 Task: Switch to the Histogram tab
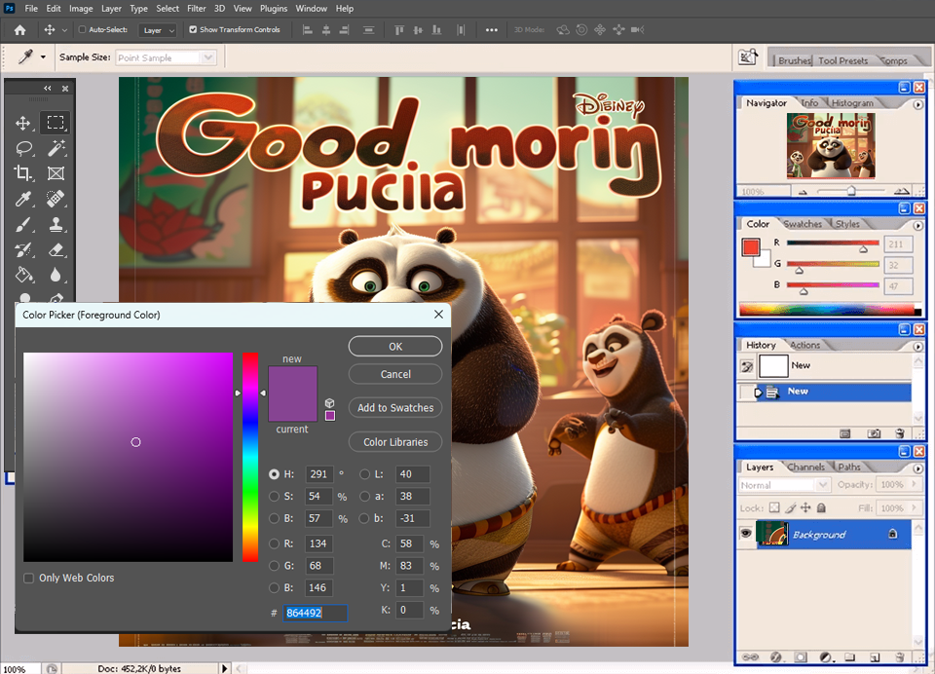click(x=852, y=102)
